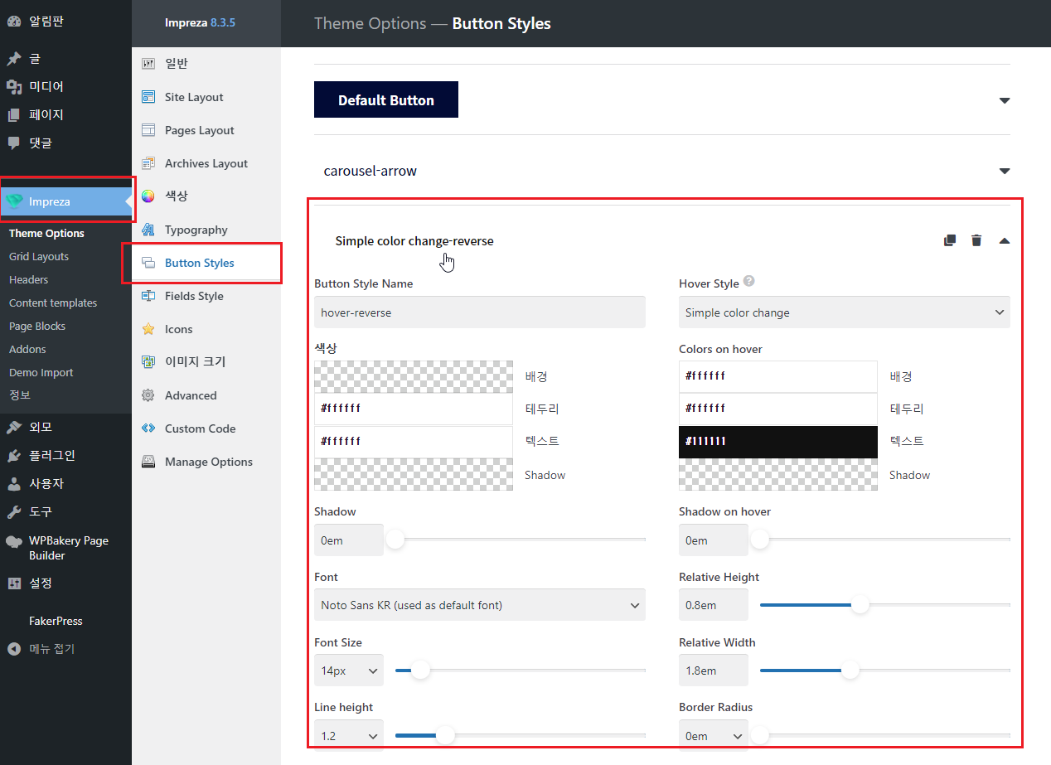This screenshot has height=765, width=1051.
Task: Click the Relative Height slider handle
Action: [x=860, y=605]
